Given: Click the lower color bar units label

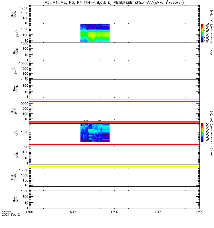Looking at the screenshot, I should pos(211,133).
